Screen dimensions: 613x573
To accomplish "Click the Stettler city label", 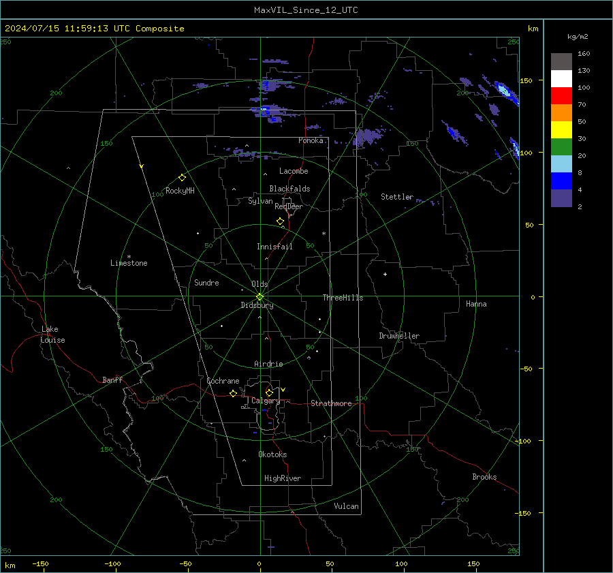I will coord(397,197).
